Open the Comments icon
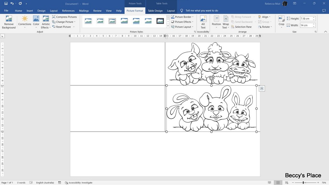The width and height of the screenshot is (329, 185). [x=324, y=11]
